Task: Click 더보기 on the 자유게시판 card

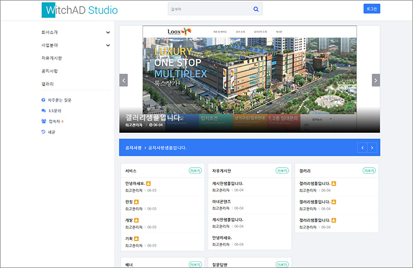Action: pos(282,171)
